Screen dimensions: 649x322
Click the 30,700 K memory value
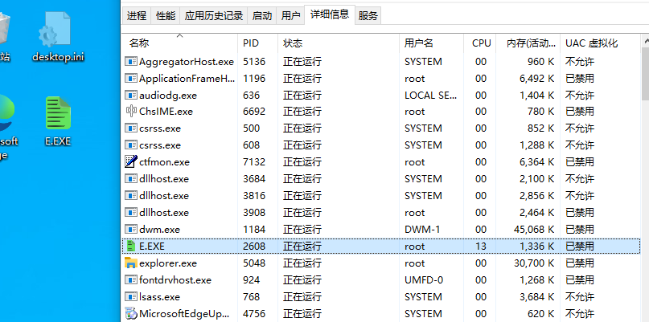pyautogui.click(x=534, y=263)
